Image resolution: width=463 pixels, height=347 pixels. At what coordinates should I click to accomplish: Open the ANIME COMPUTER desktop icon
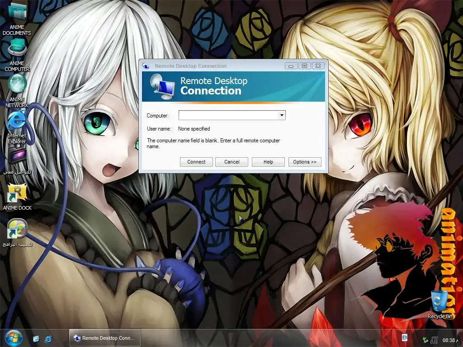coord(17,55)
